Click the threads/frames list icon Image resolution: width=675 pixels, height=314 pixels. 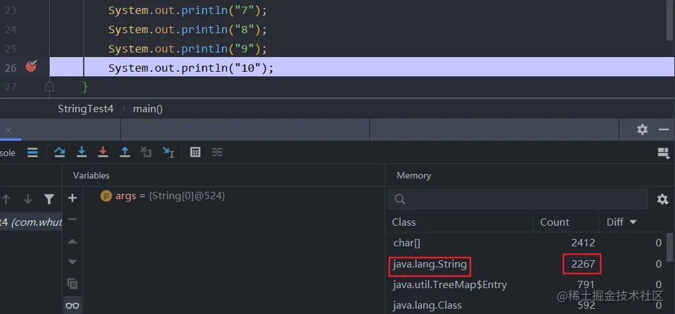[33, 152]
